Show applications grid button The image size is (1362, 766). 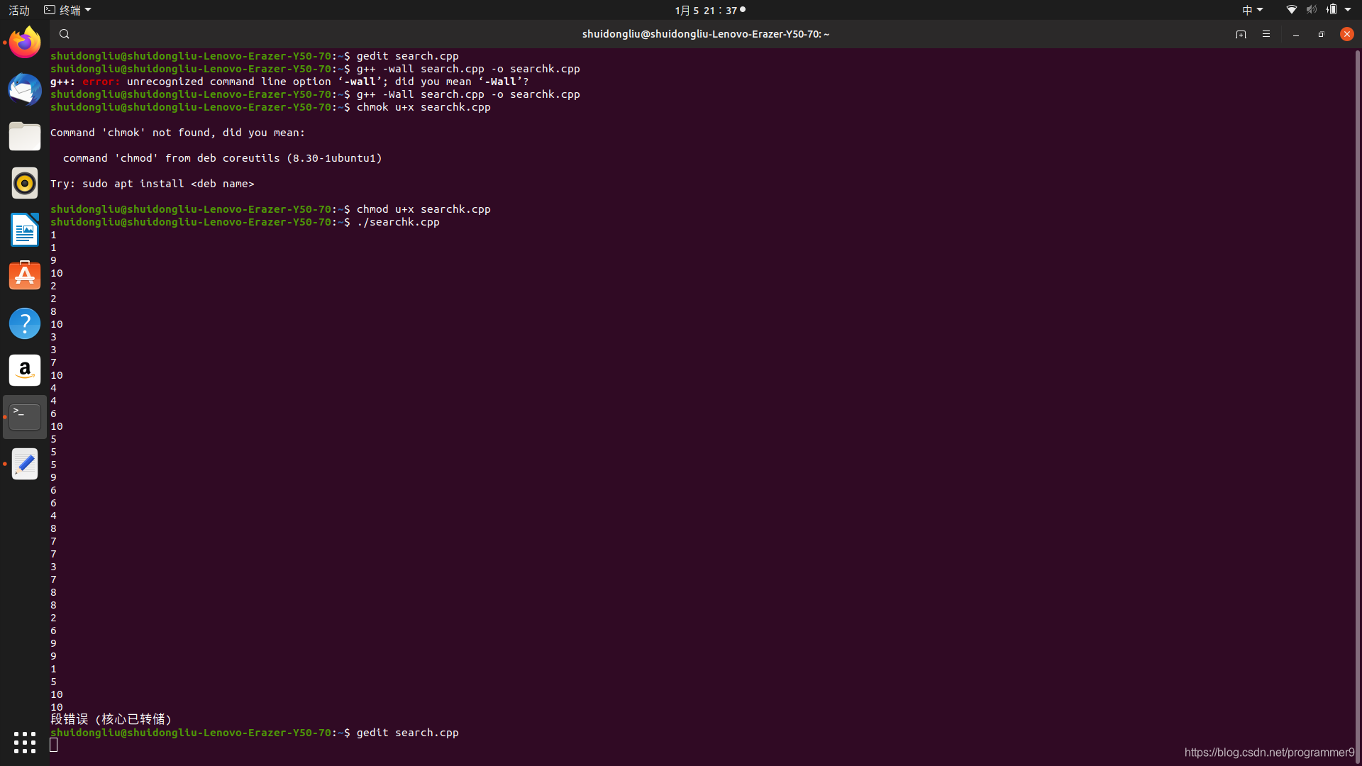pos(25,742)
